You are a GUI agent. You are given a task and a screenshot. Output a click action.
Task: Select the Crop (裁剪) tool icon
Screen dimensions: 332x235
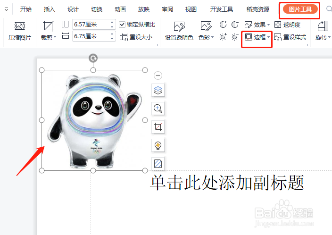point(48,26)
